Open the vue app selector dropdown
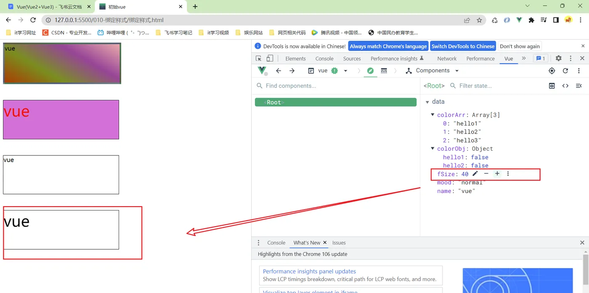The height and width of the screenshot is (293, 589). 328,71
